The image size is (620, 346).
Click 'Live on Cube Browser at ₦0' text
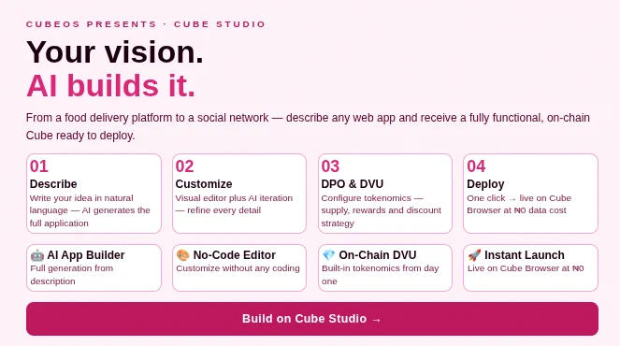(x=526, y=268)
